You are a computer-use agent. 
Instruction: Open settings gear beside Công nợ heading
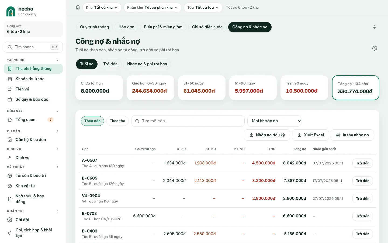point(375,48)
